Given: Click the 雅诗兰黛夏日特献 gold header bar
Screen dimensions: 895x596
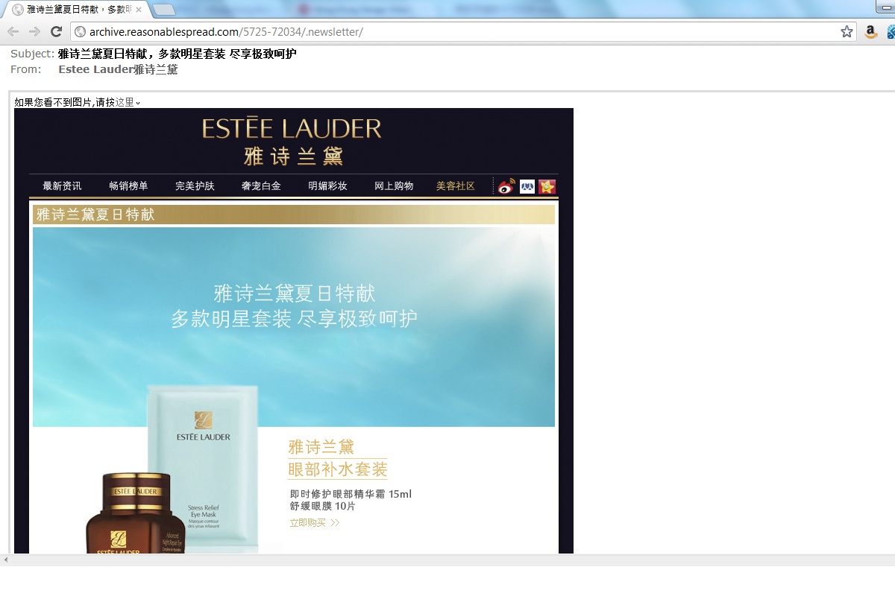Looking at the screenshot, I should pos(294,215).
